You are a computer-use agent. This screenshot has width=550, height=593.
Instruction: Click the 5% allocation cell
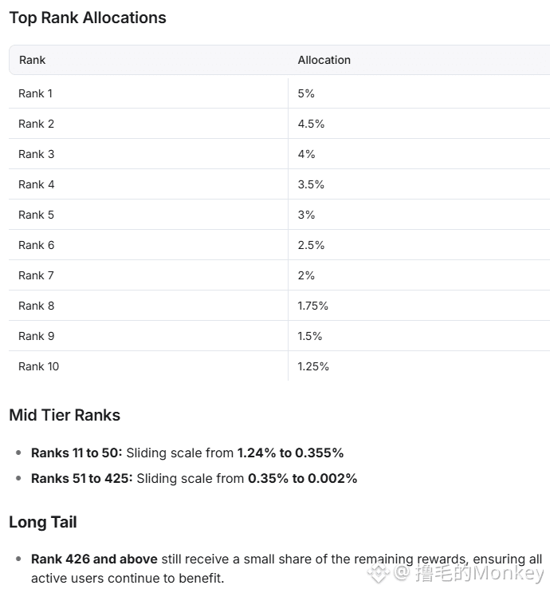coord(306,93)
